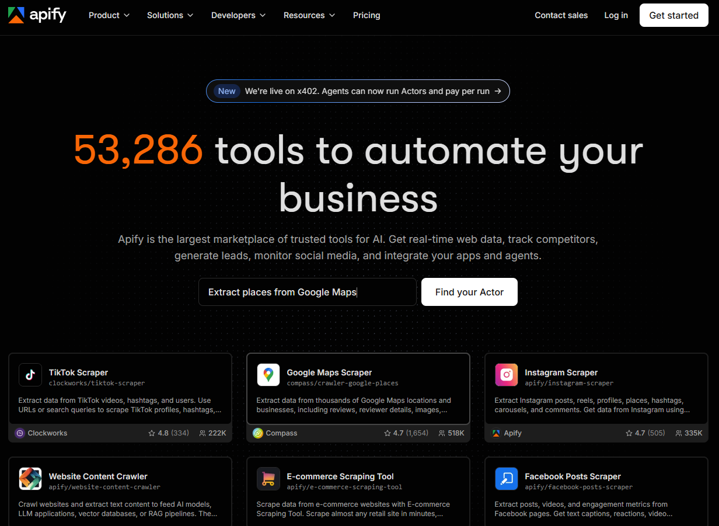Select the Instagram Scraper icon
Screen dimensions: 719x526
point(507,375)
